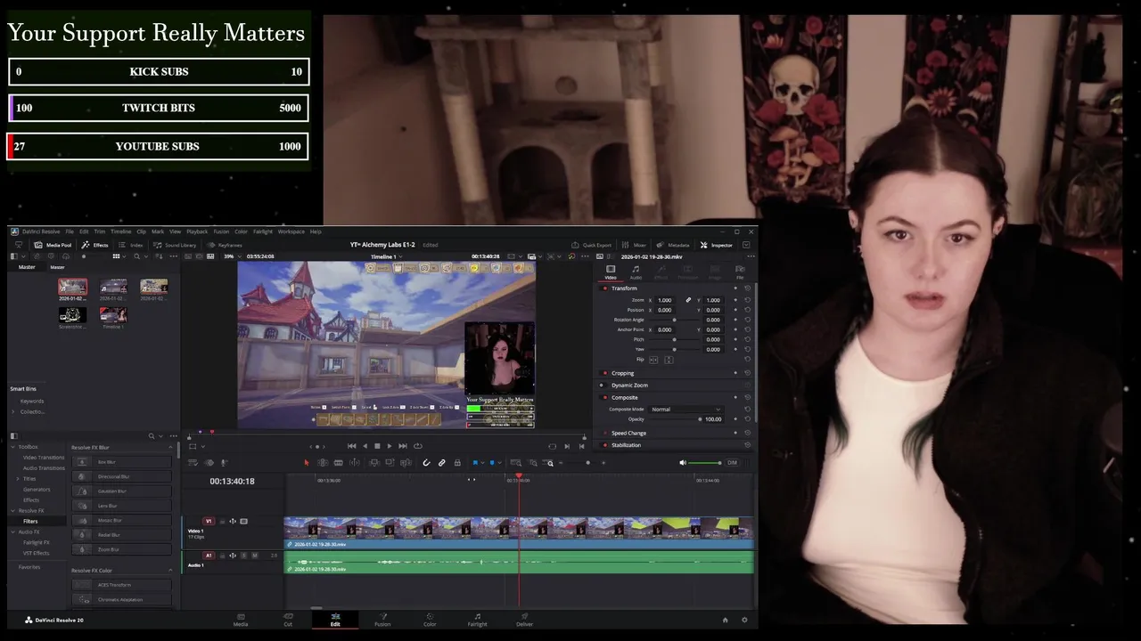This screenshot has width=1141, height=641.
Task: Collapse the Toolbox tree
Action: (x=12, y=447)
